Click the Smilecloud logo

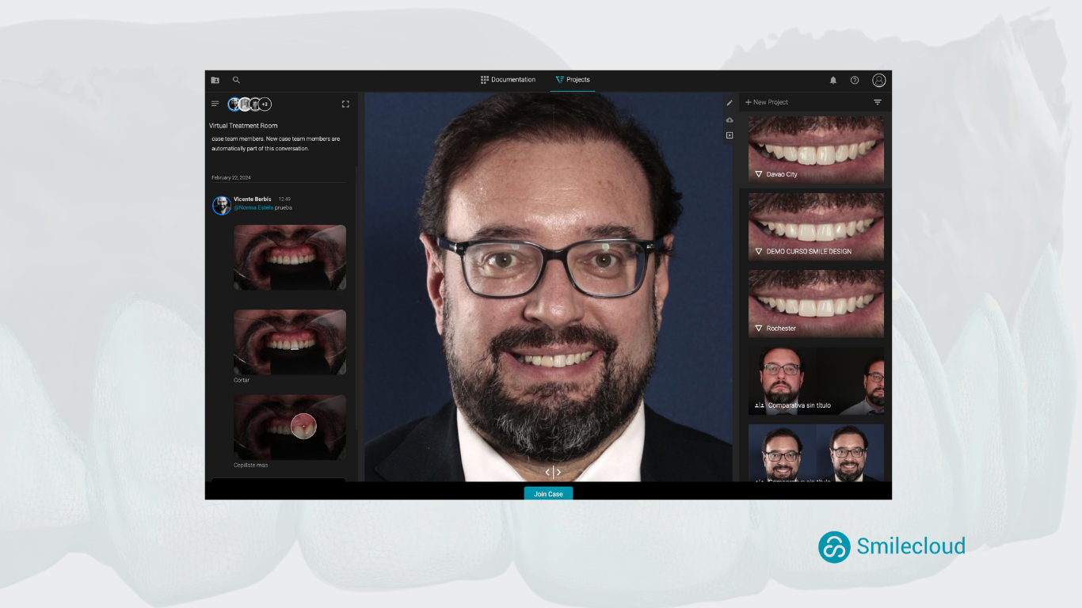point(892,546)
